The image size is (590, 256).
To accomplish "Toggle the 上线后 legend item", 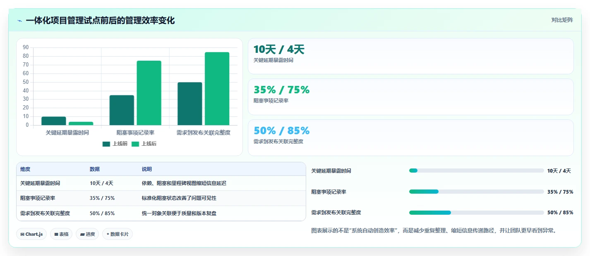I will 144,144.
